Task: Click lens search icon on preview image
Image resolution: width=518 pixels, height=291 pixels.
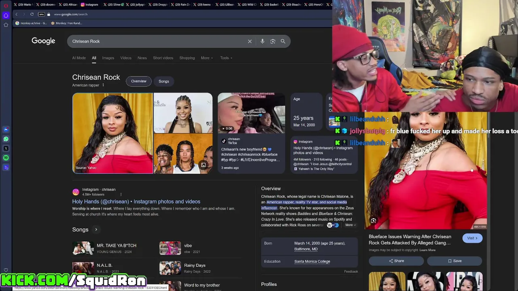Action: click(x=374, y=221)
